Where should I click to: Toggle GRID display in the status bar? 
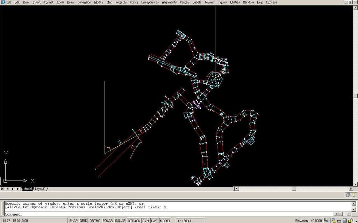pos(83,221)
